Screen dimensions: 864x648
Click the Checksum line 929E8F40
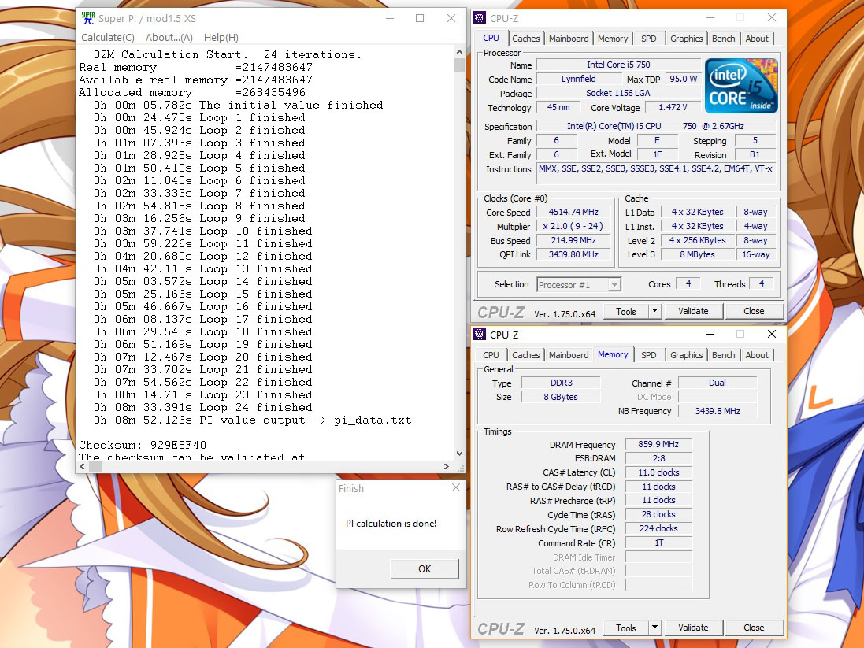(x=143, y=445)
